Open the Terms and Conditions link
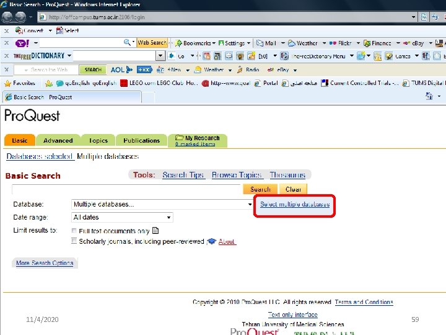 tap(364, 302)
